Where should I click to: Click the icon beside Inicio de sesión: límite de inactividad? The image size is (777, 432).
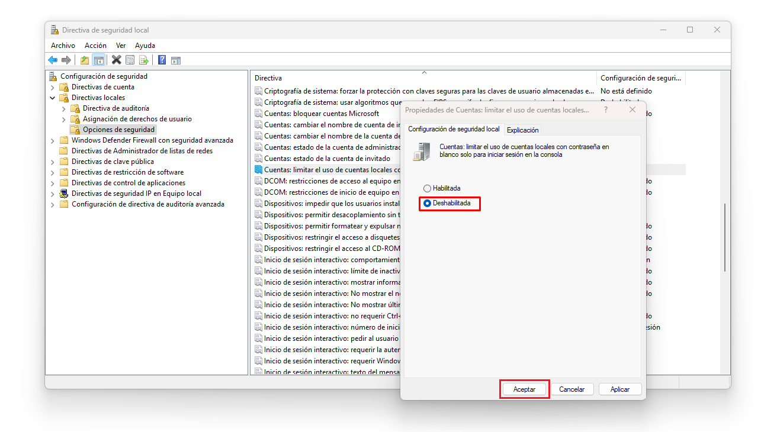tap(258, 271)
